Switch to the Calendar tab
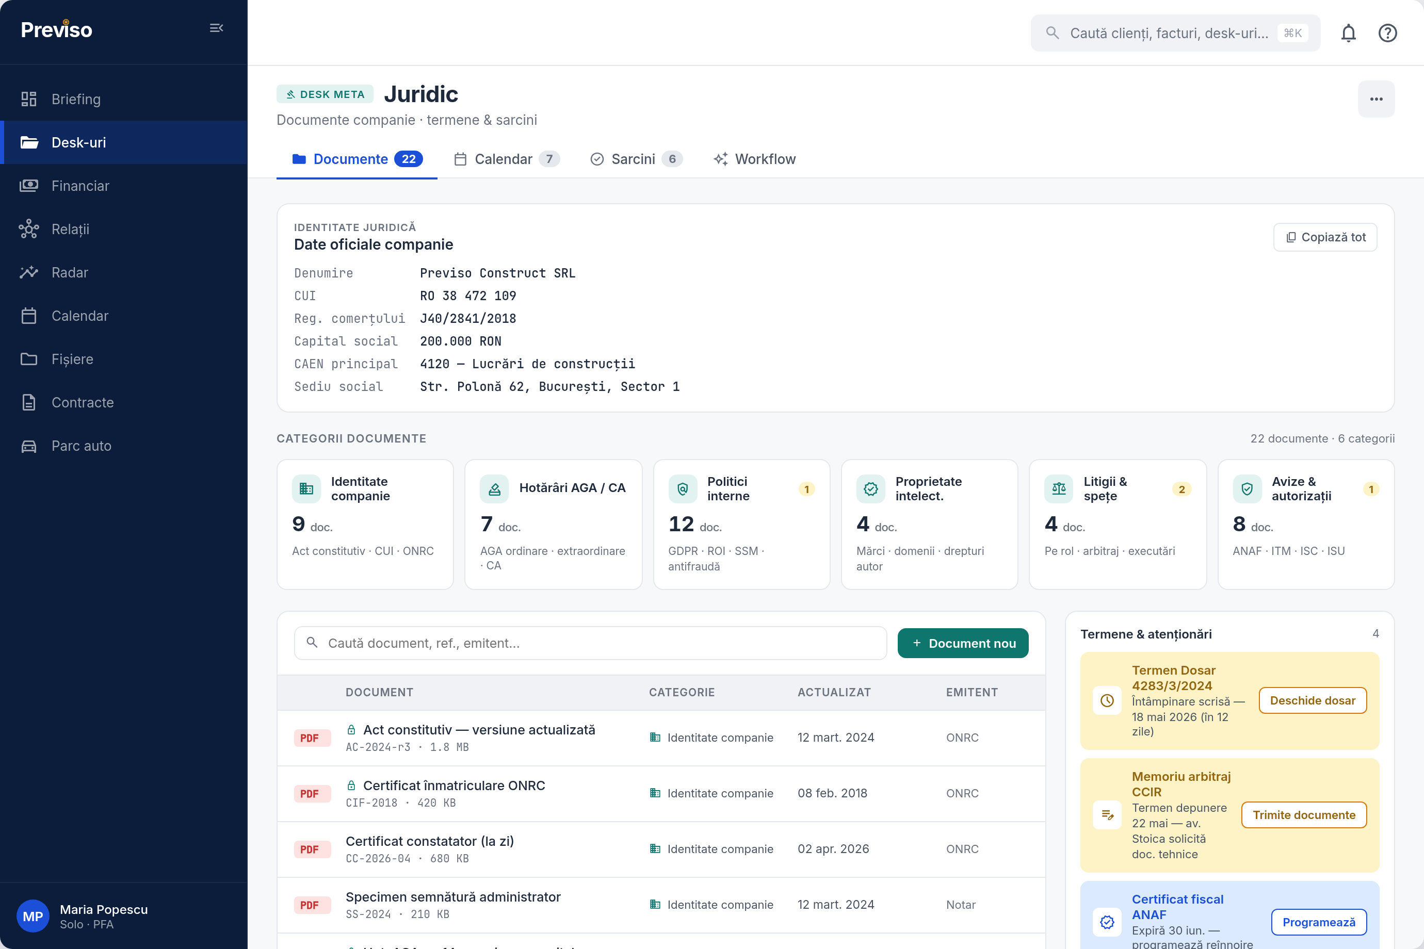Viewport: 1424px width, 949px height. [507, 159]
